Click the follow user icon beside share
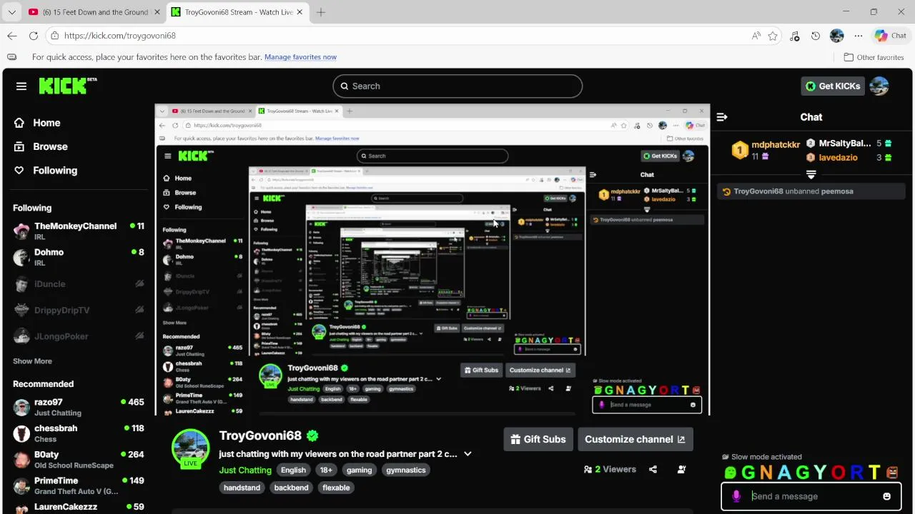This screenshot has width=915, height=514. coord(681,469)
